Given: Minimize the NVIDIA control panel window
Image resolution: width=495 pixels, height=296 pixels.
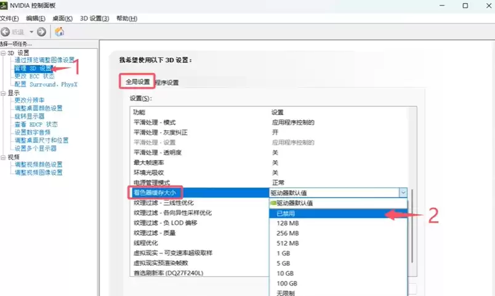Looking at the screenshot, I should point(442,6).
